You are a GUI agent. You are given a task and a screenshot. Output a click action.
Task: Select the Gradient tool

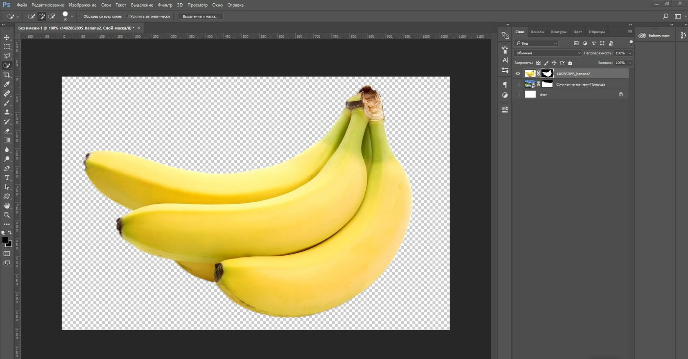click(7, 140)
